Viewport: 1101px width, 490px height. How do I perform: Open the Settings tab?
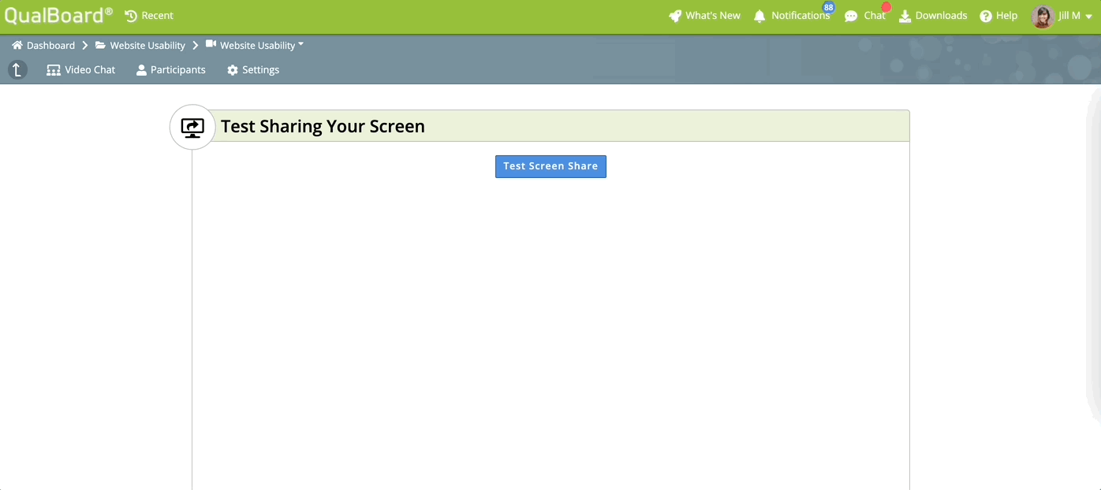(253, 70)
